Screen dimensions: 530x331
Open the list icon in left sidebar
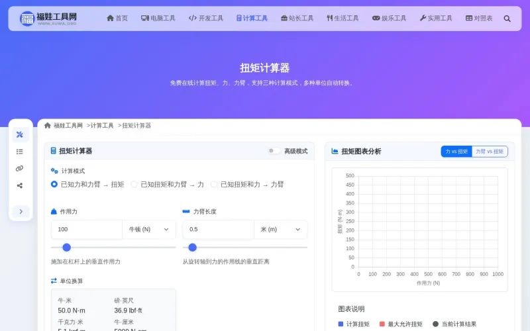pyautogui.click(x=20, y=152)
